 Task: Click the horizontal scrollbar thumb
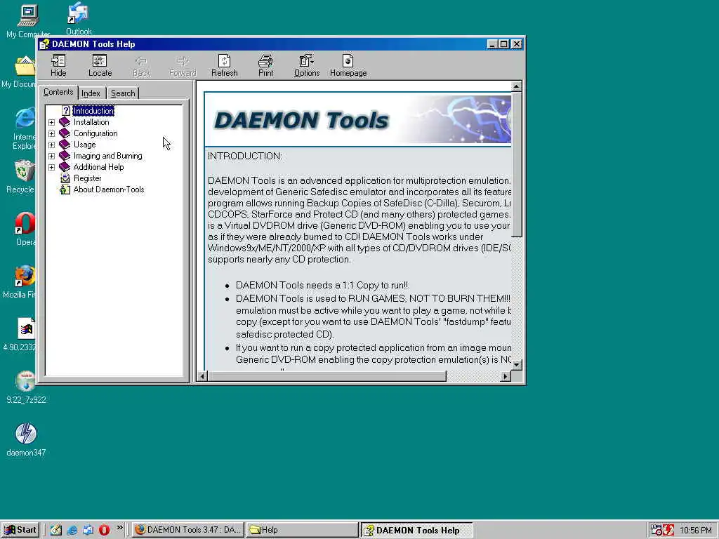click(x=327, y=376)
